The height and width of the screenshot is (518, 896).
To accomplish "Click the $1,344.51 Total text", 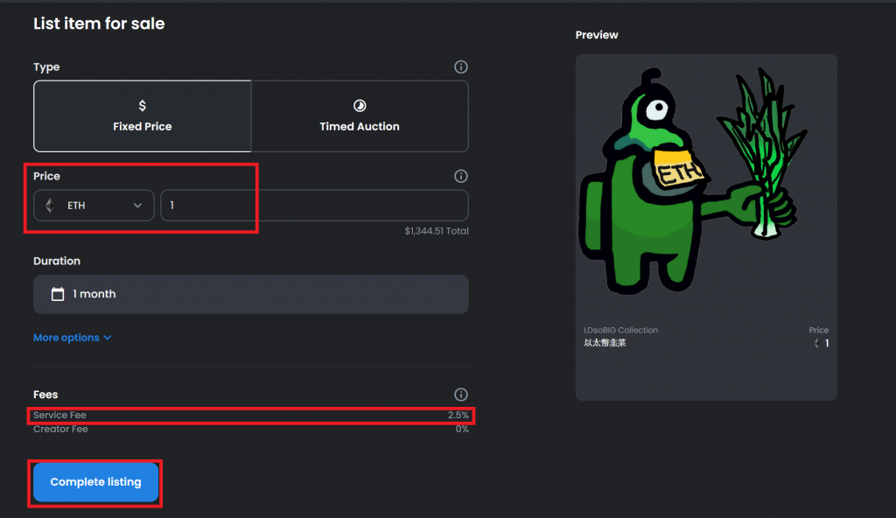I will 437,231.
